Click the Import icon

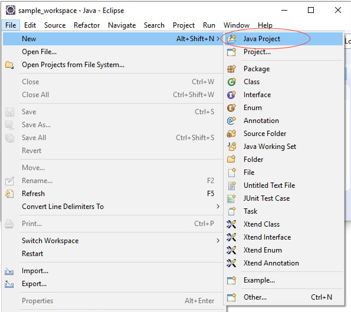tap(9, 271)
